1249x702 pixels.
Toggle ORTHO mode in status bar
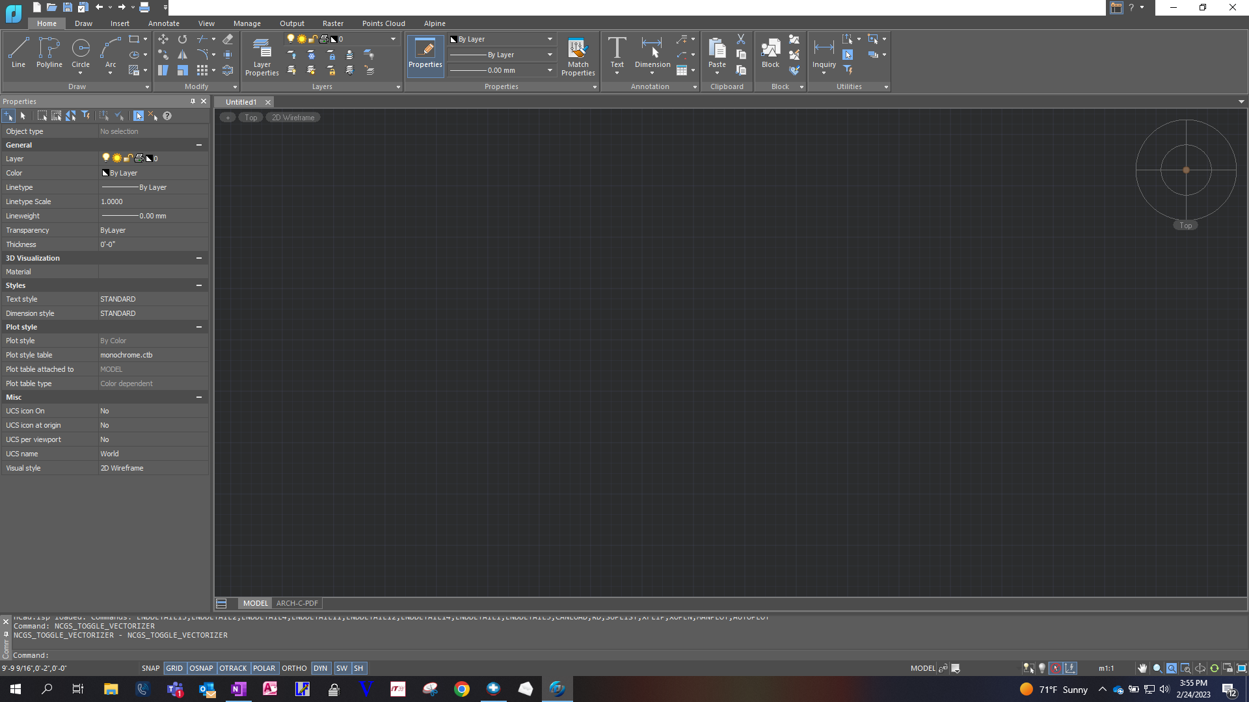(294, 668)
